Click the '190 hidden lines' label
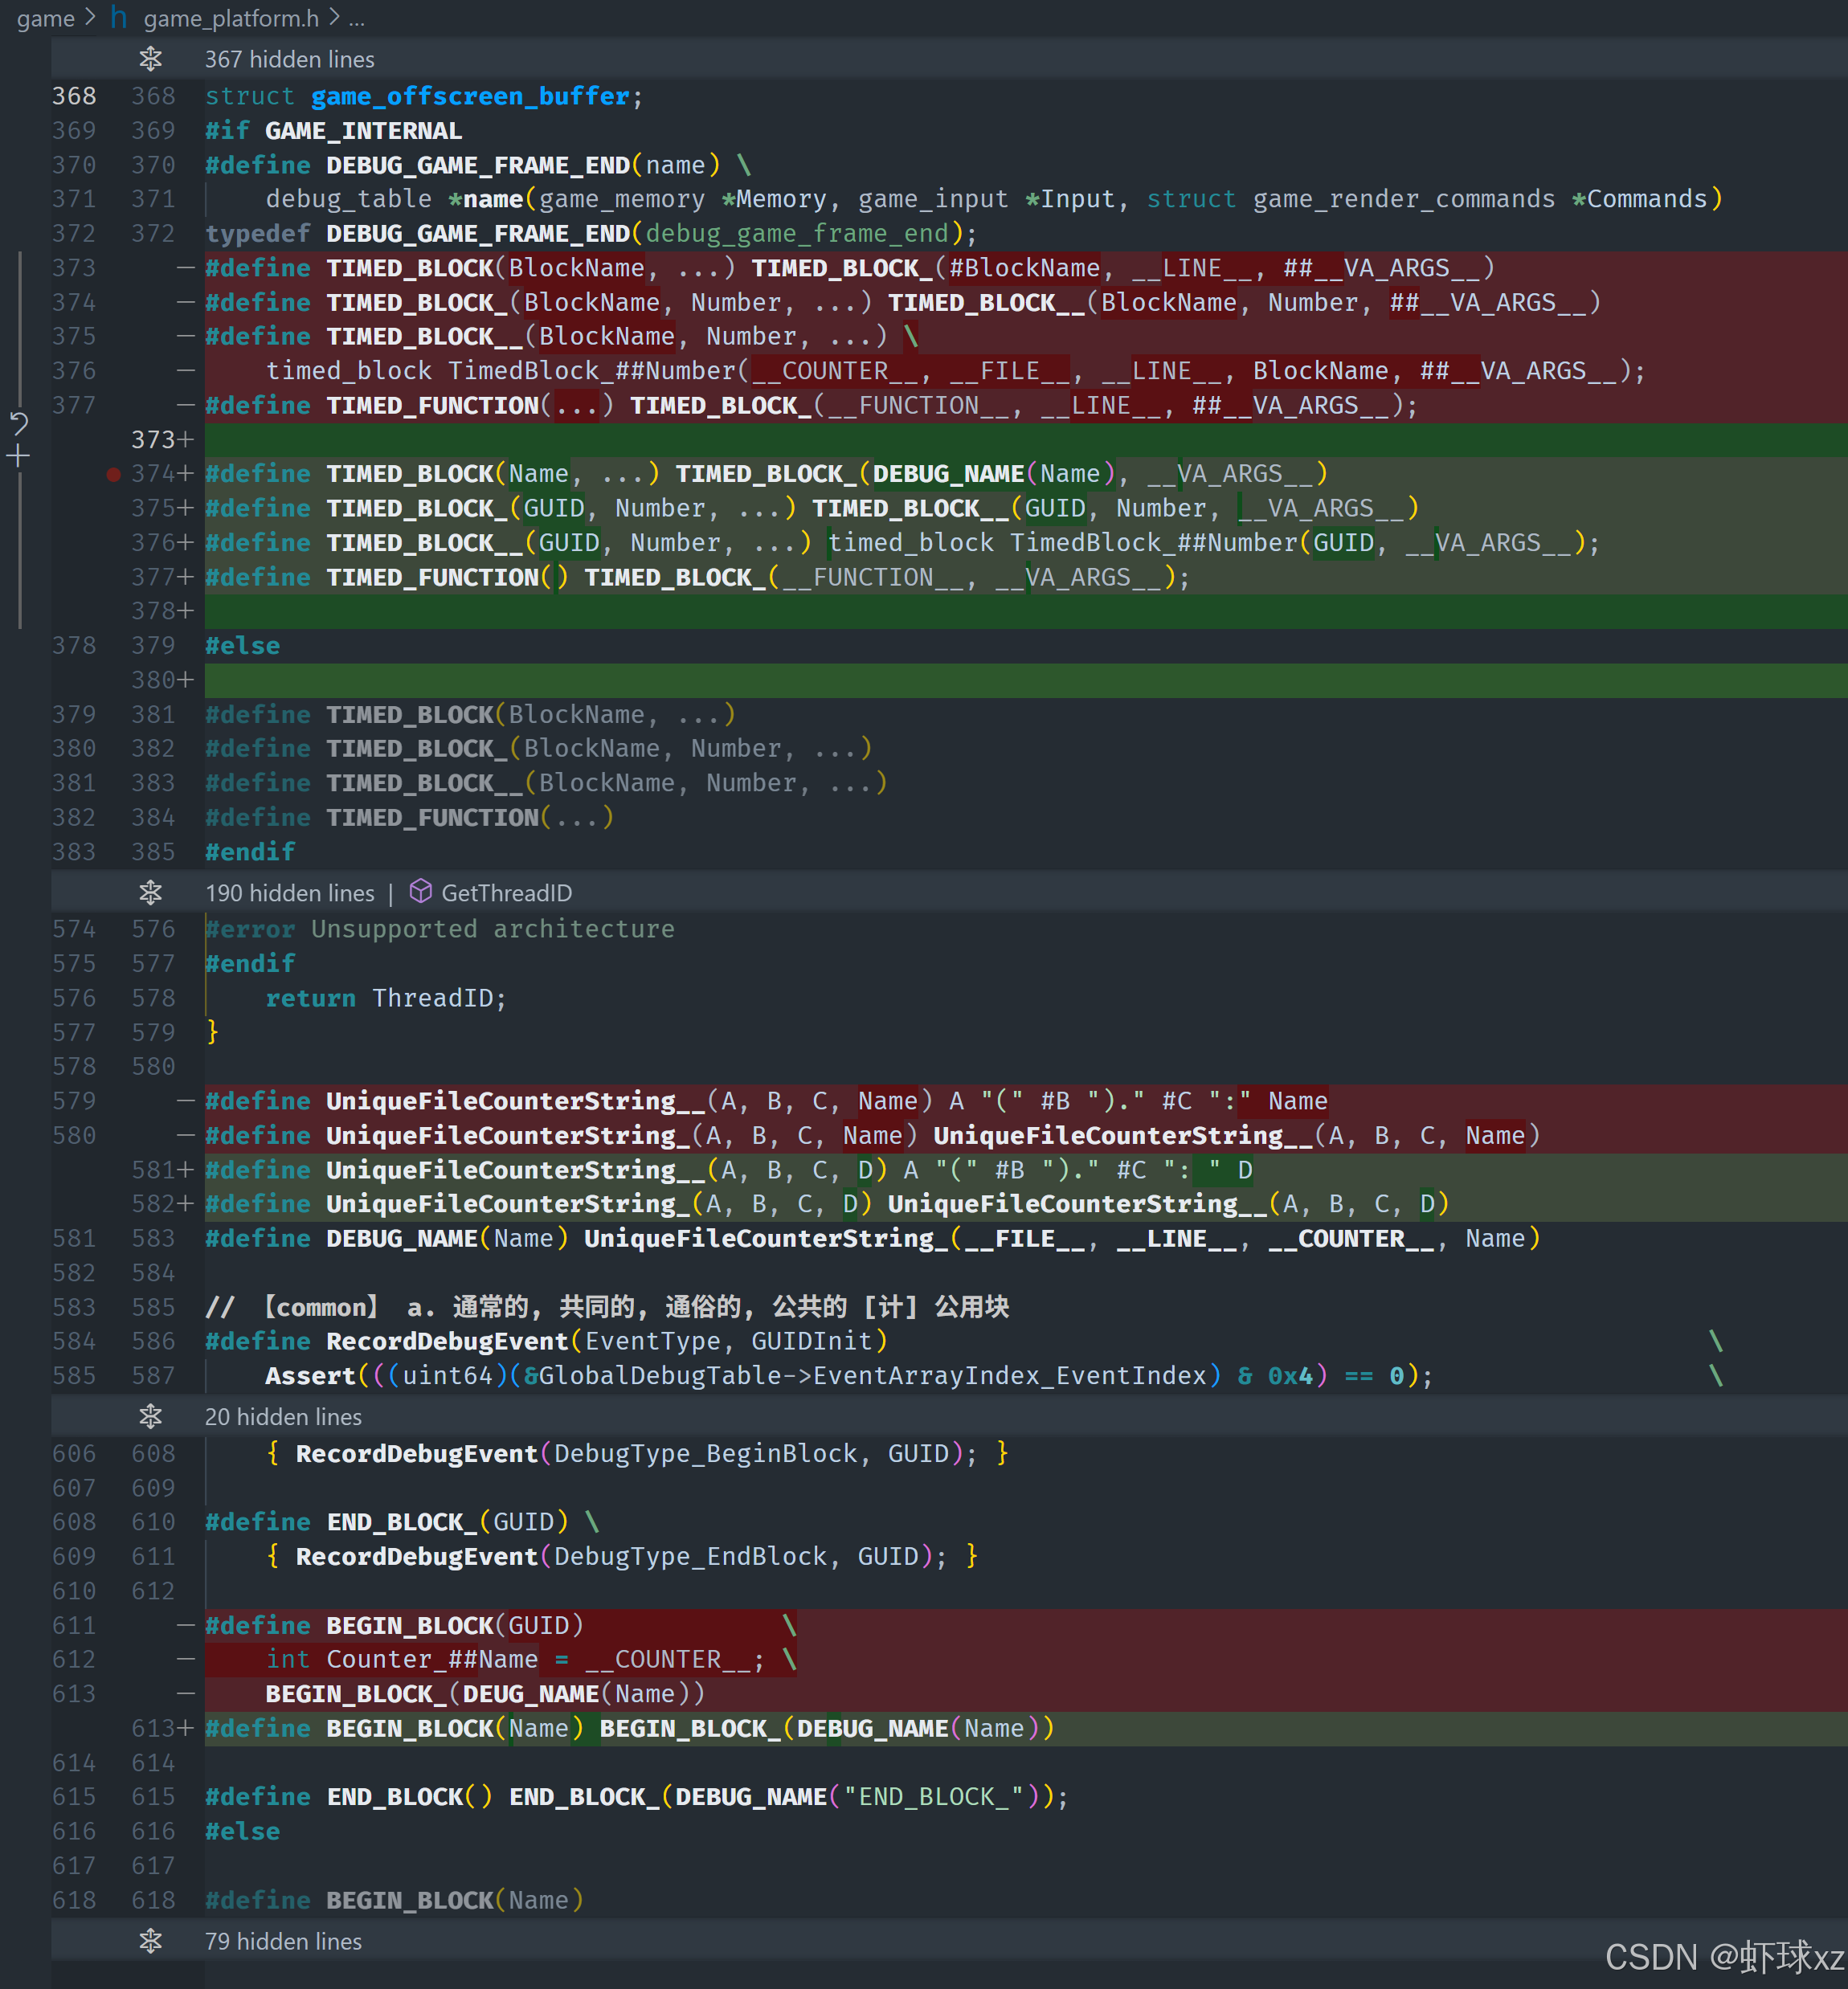The height and width of the screenshot is (1989, 1848). [289, 893]
